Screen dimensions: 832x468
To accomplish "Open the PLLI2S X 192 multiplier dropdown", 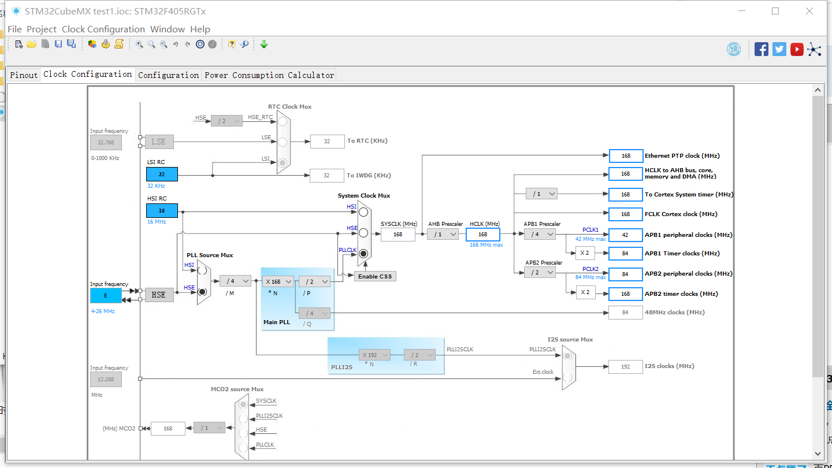I will click(374, 355).
